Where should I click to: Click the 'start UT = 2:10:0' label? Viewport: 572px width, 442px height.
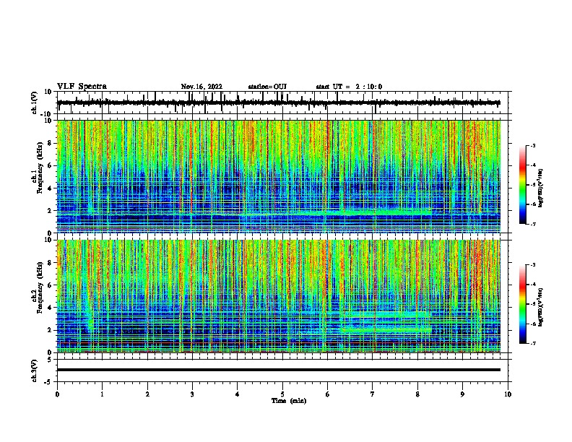coord(349,87)
